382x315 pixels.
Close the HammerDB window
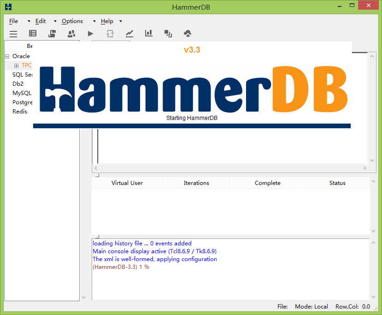[x=368, y=5]
